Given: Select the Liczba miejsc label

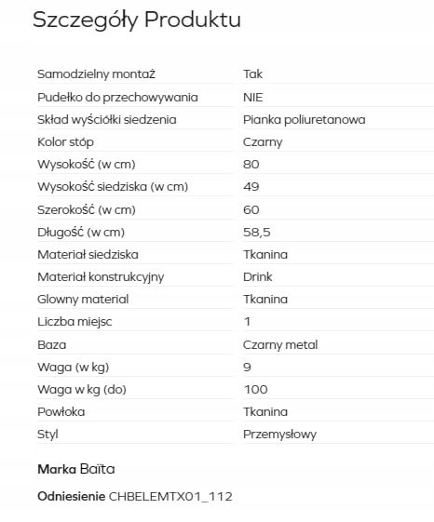Looking at the screenshot, I should pyautogui.click(x=75, y=322).
